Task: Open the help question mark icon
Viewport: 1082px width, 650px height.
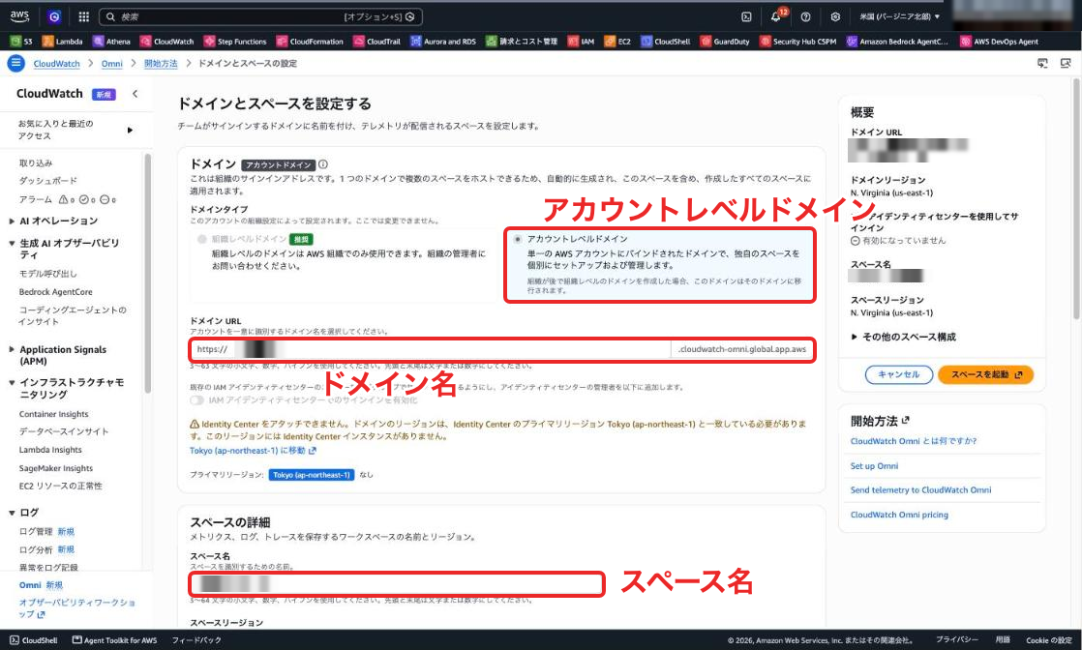Action: coord(805,16)
